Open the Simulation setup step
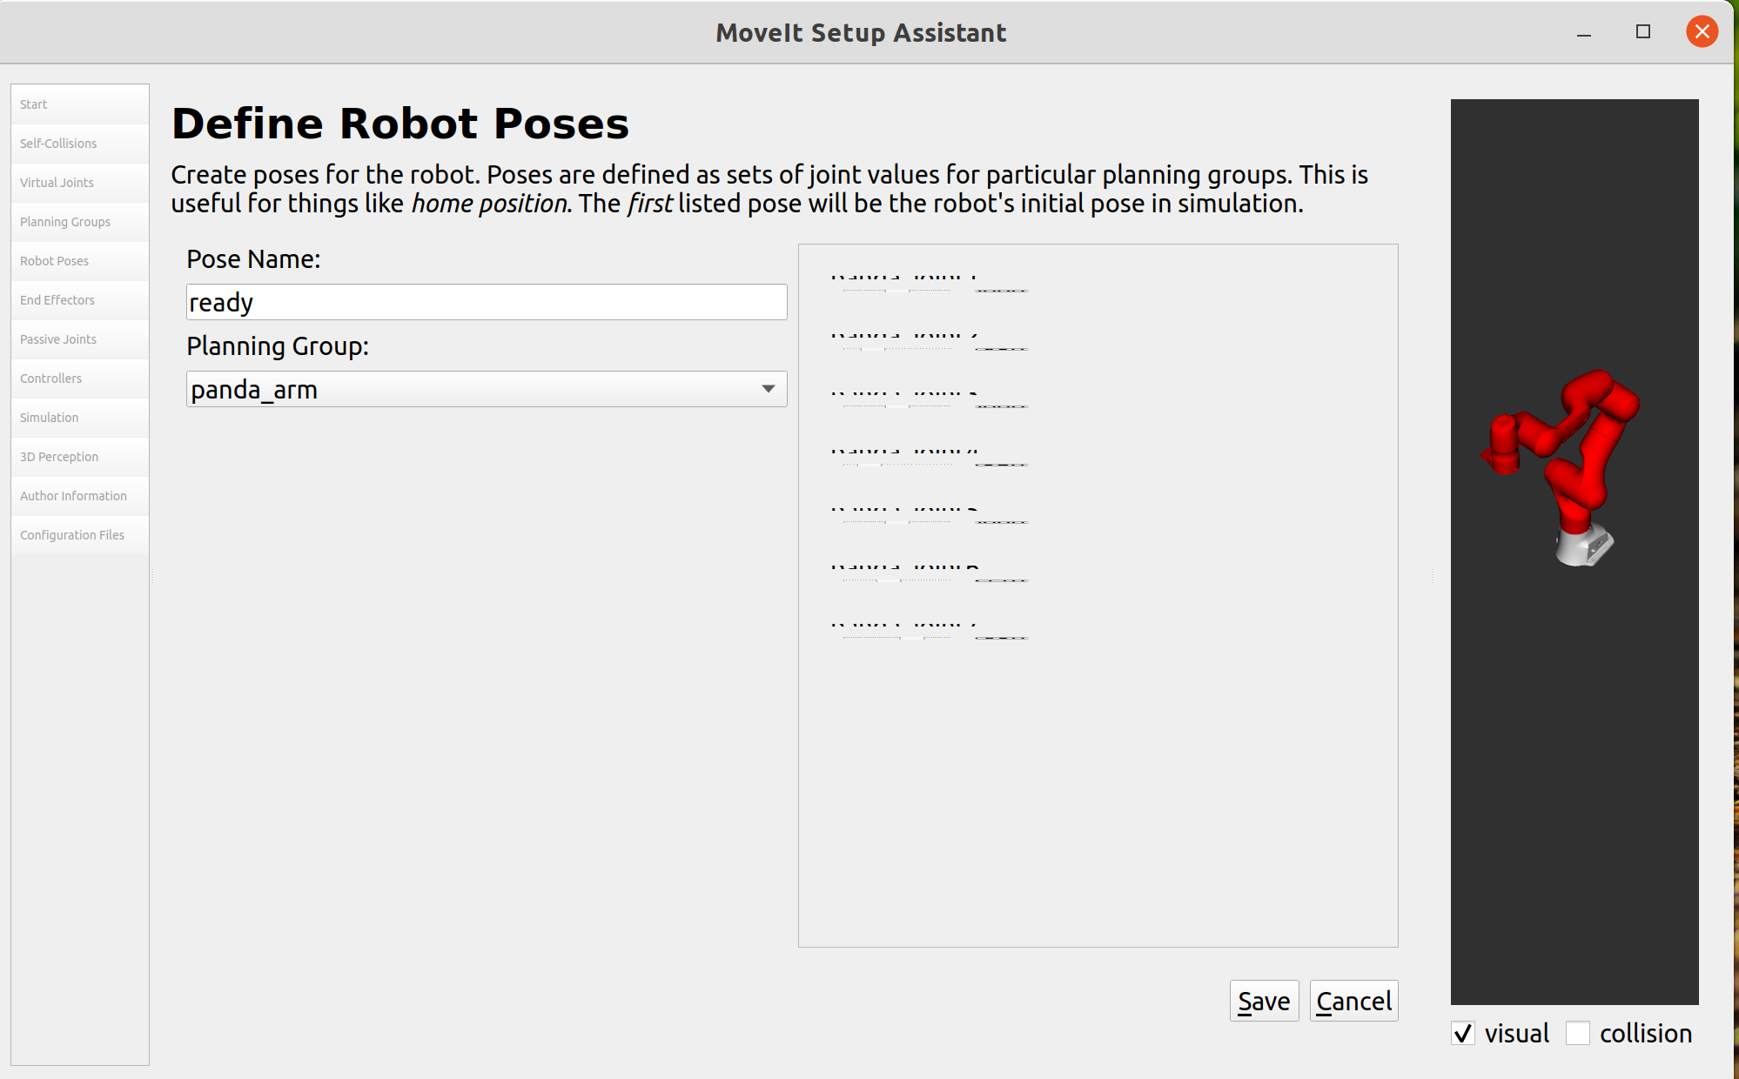Screen dimensions: 1739x1079 (79, 418)
